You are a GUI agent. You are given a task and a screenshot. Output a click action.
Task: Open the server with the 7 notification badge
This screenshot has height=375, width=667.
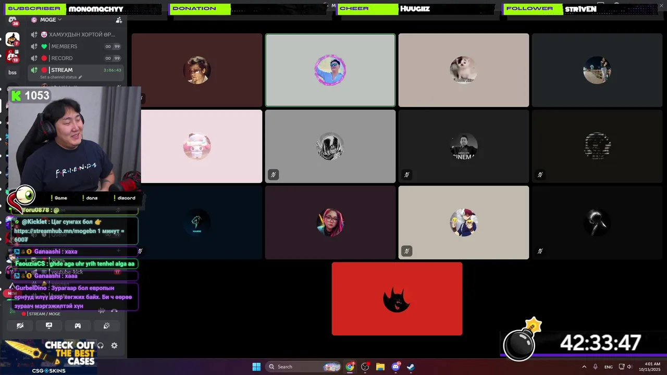click(13, 39)
